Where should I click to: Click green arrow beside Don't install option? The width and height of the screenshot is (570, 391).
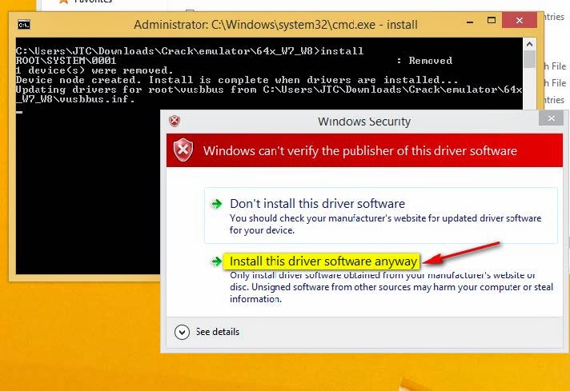coord(217,204)
